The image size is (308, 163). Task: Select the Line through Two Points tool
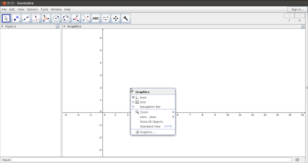point(26,18)
